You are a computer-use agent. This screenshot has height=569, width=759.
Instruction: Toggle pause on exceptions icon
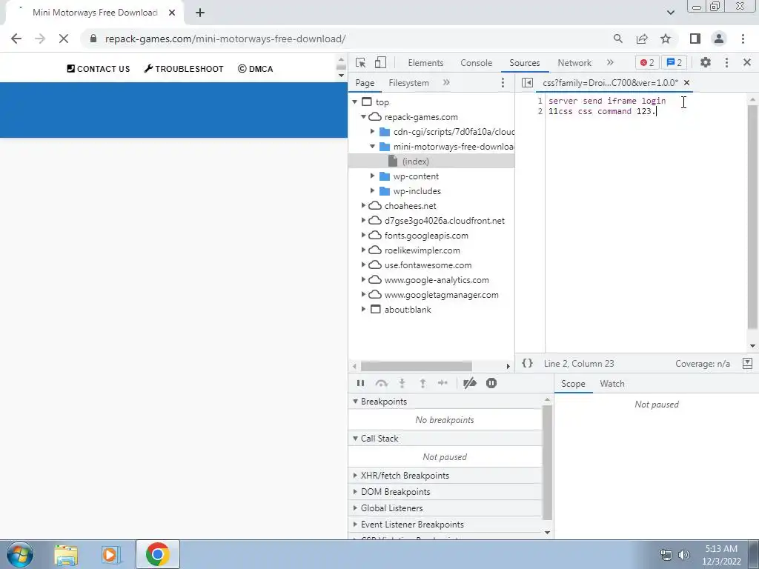(491, 383)
